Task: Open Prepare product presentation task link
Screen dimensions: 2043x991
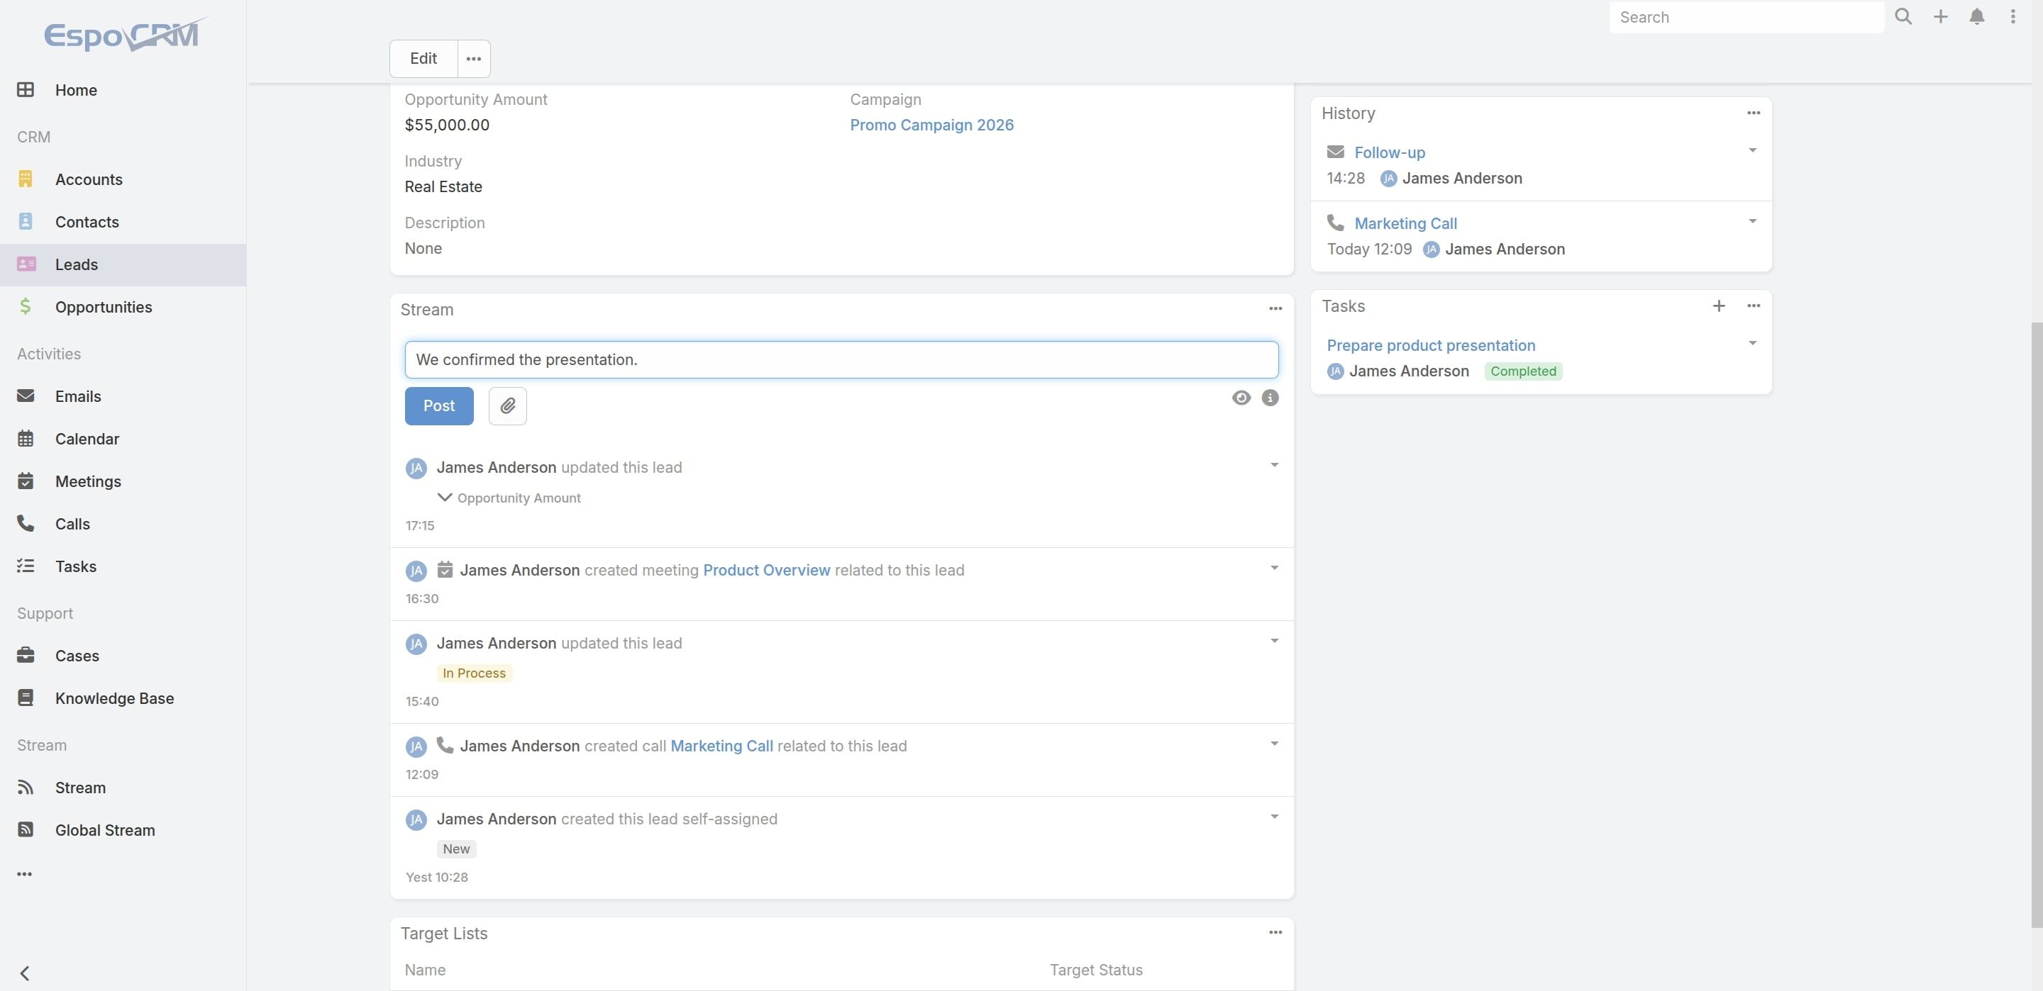Action: click(1431, 346)
